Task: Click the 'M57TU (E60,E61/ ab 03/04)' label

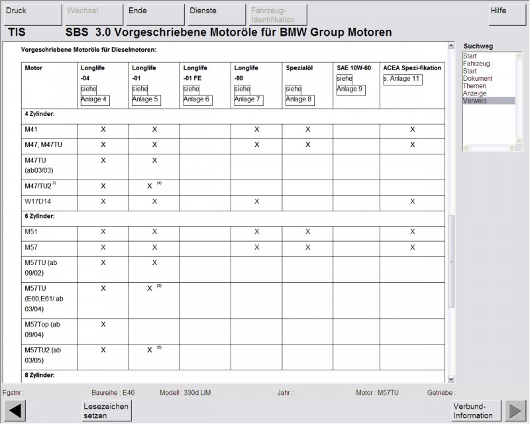Action: pos(44,299)
